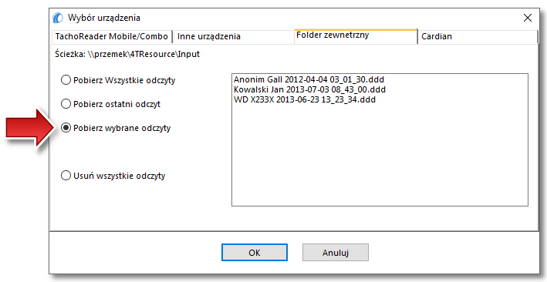Select Kowalski Jan 2013-07-03 file entry
The image size is (547, 282).
click(310, 89)
